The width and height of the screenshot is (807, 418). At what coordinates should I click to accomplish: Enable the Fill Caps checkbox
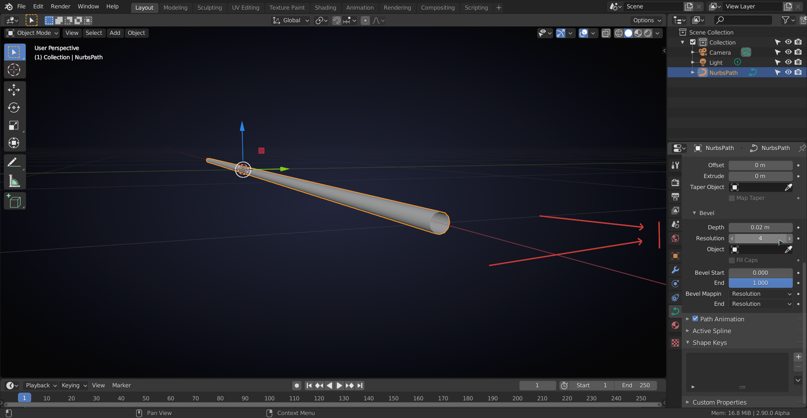click(x=732, y=260)
